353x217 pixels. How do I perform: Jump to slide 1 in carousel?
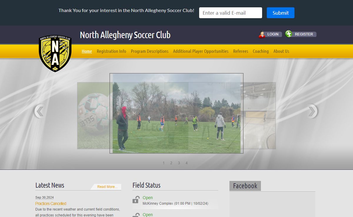[164, 163]
